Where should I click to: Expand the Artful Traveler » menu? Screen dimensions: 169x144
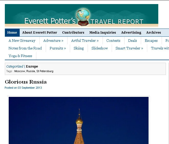tap(85, 41)
